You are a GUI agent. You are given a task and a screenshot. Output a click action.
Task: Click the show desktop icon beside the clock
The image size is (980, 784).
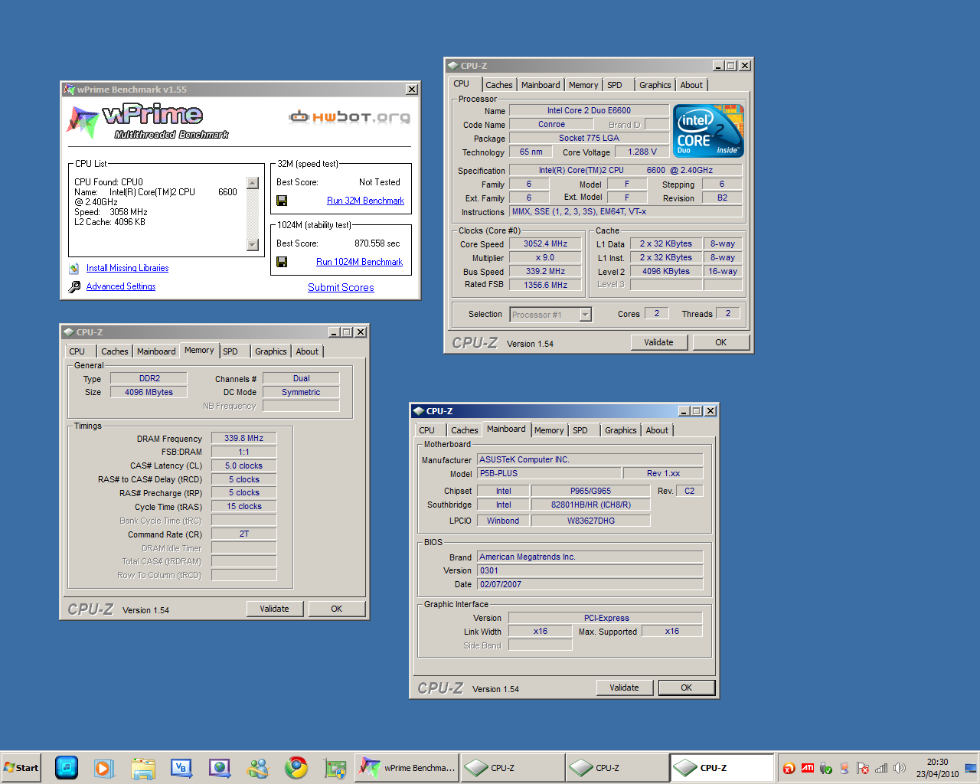pyautogui.click(x=971, y=768)
